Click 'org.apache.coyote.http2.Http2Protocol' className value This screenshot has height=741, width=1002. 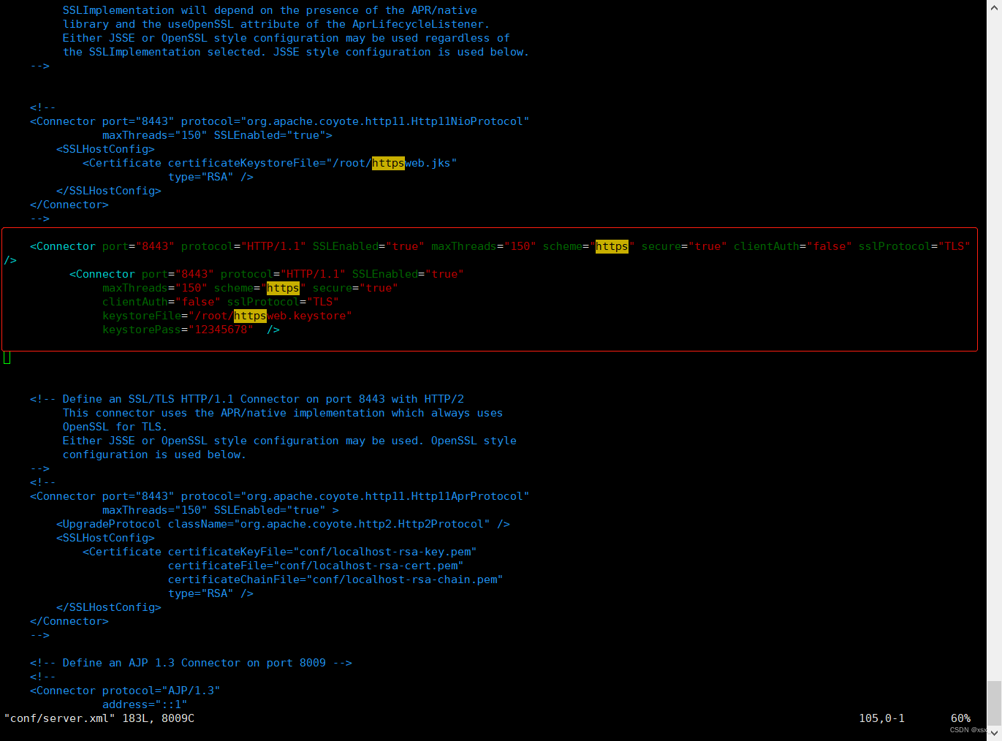click(x=362, y=524)
